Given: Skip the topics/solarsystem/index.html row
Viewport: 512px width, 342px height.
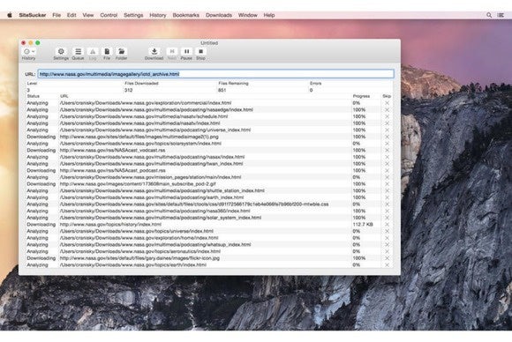Looking at the screenshot, I should pos(387,144).
